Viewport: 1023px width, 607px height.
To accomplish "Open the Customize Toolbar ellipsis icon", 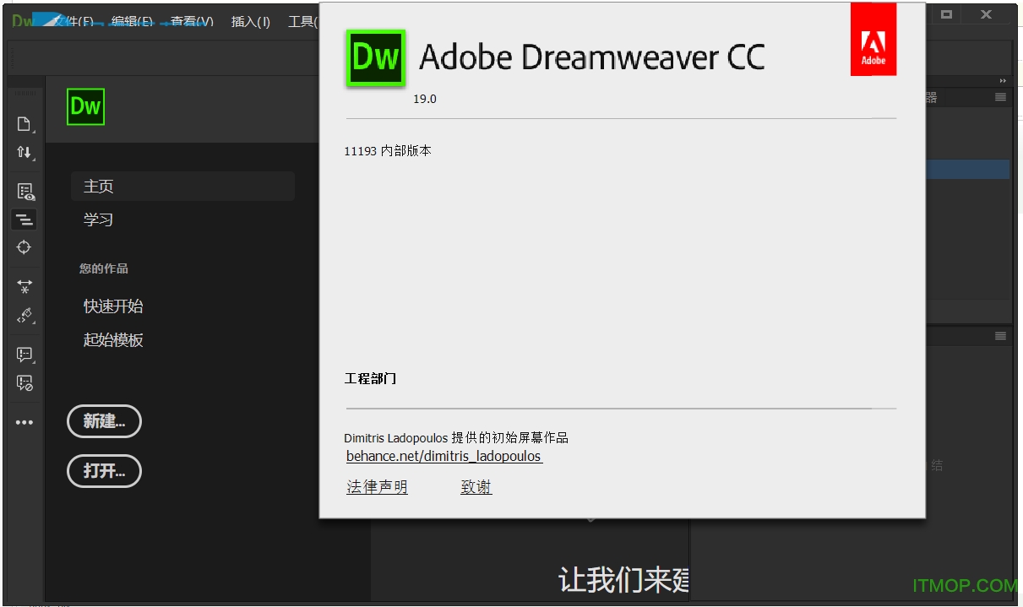I will [x=24, y=421].
